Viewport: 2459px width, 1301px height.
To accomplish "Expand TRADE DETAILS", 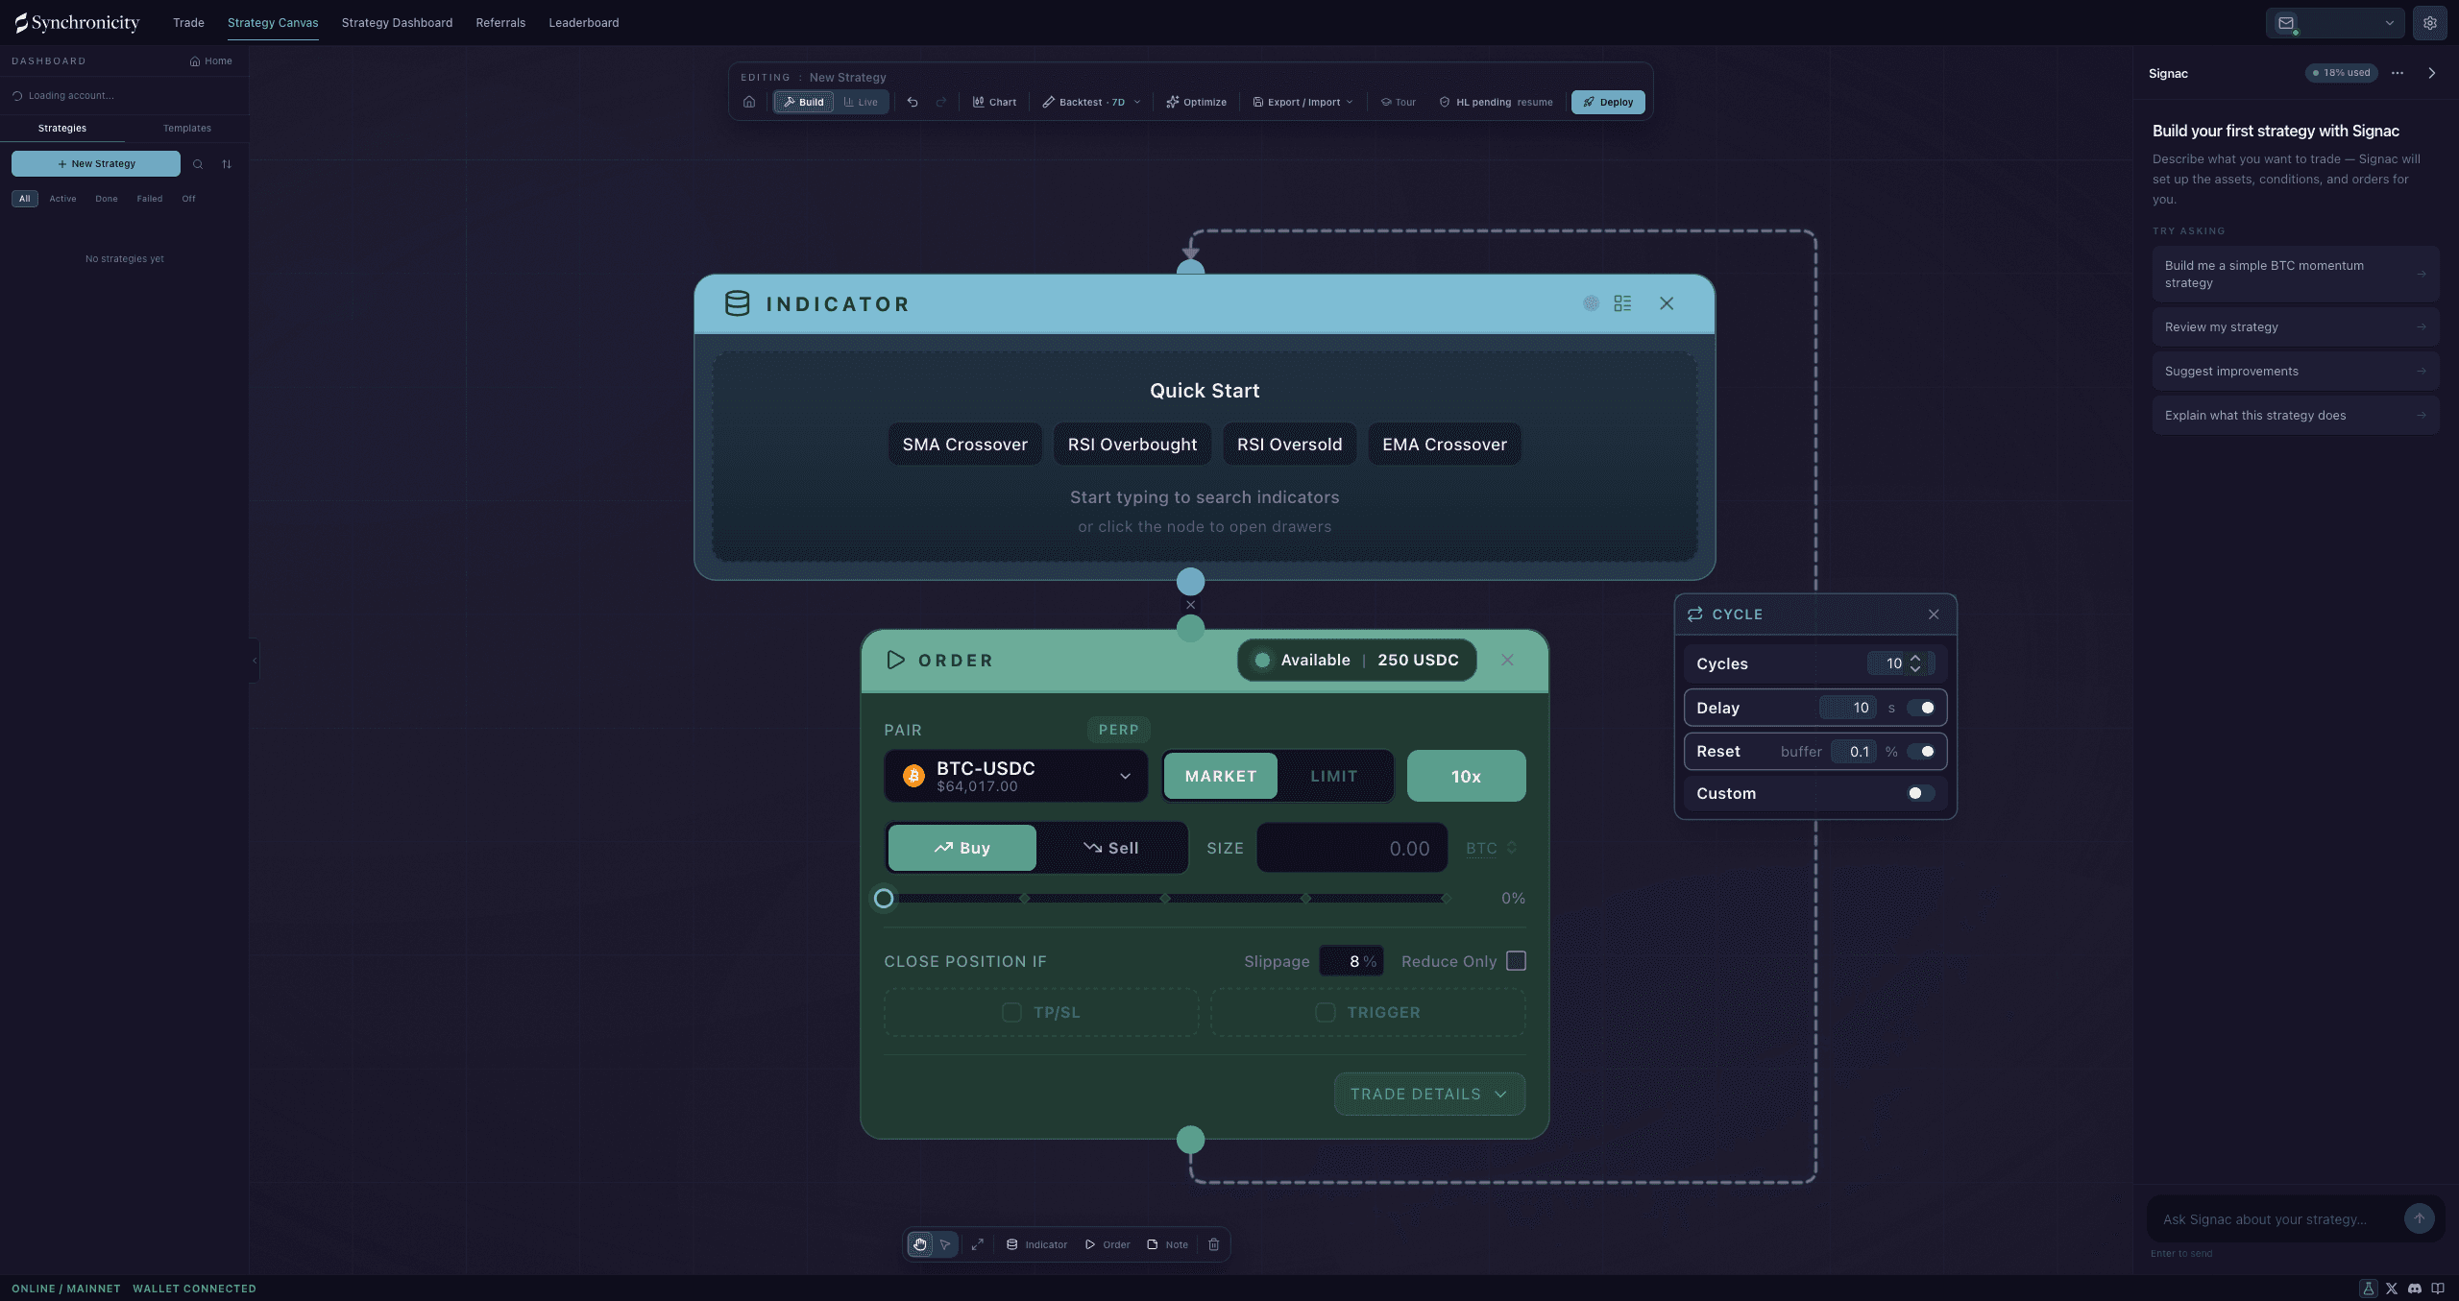I will (1429, 1094).
